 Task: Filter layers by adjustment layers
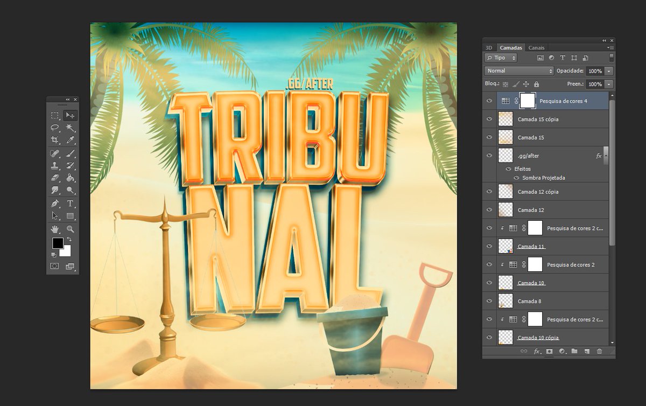[x=552, y=58]
